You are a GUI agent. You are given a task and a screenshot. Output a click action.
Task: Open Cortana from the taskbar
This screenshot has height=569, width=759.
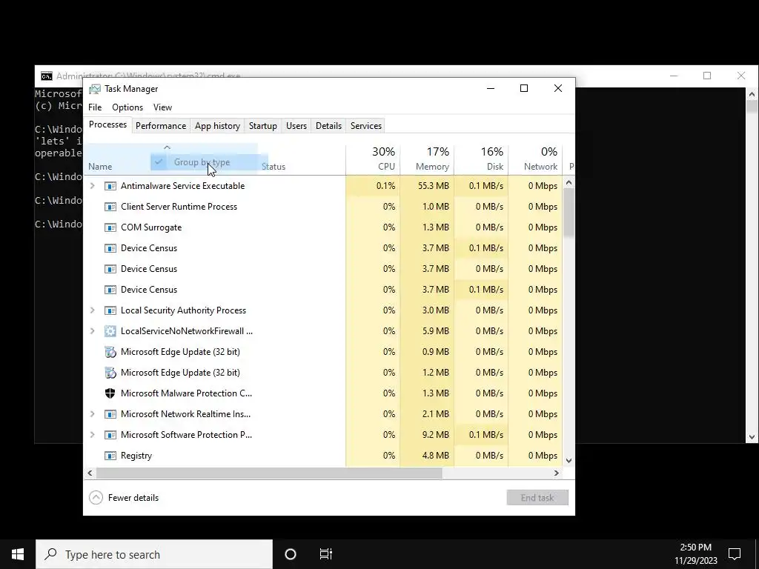click(x=291, y=554)
